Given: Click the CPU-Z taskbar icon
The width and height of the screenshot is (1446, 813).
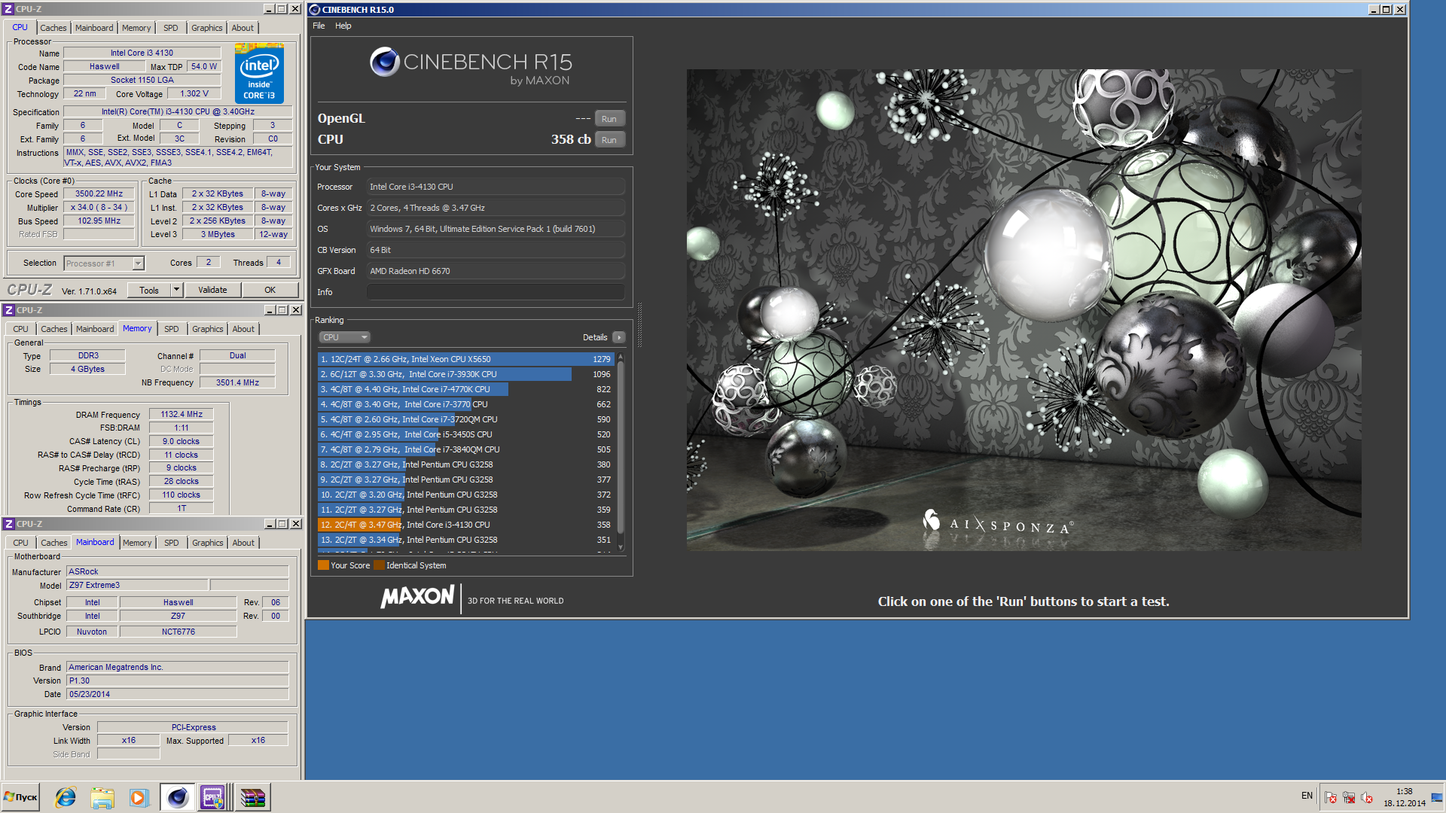Looking at the screenshot, I should click(213, 797).
